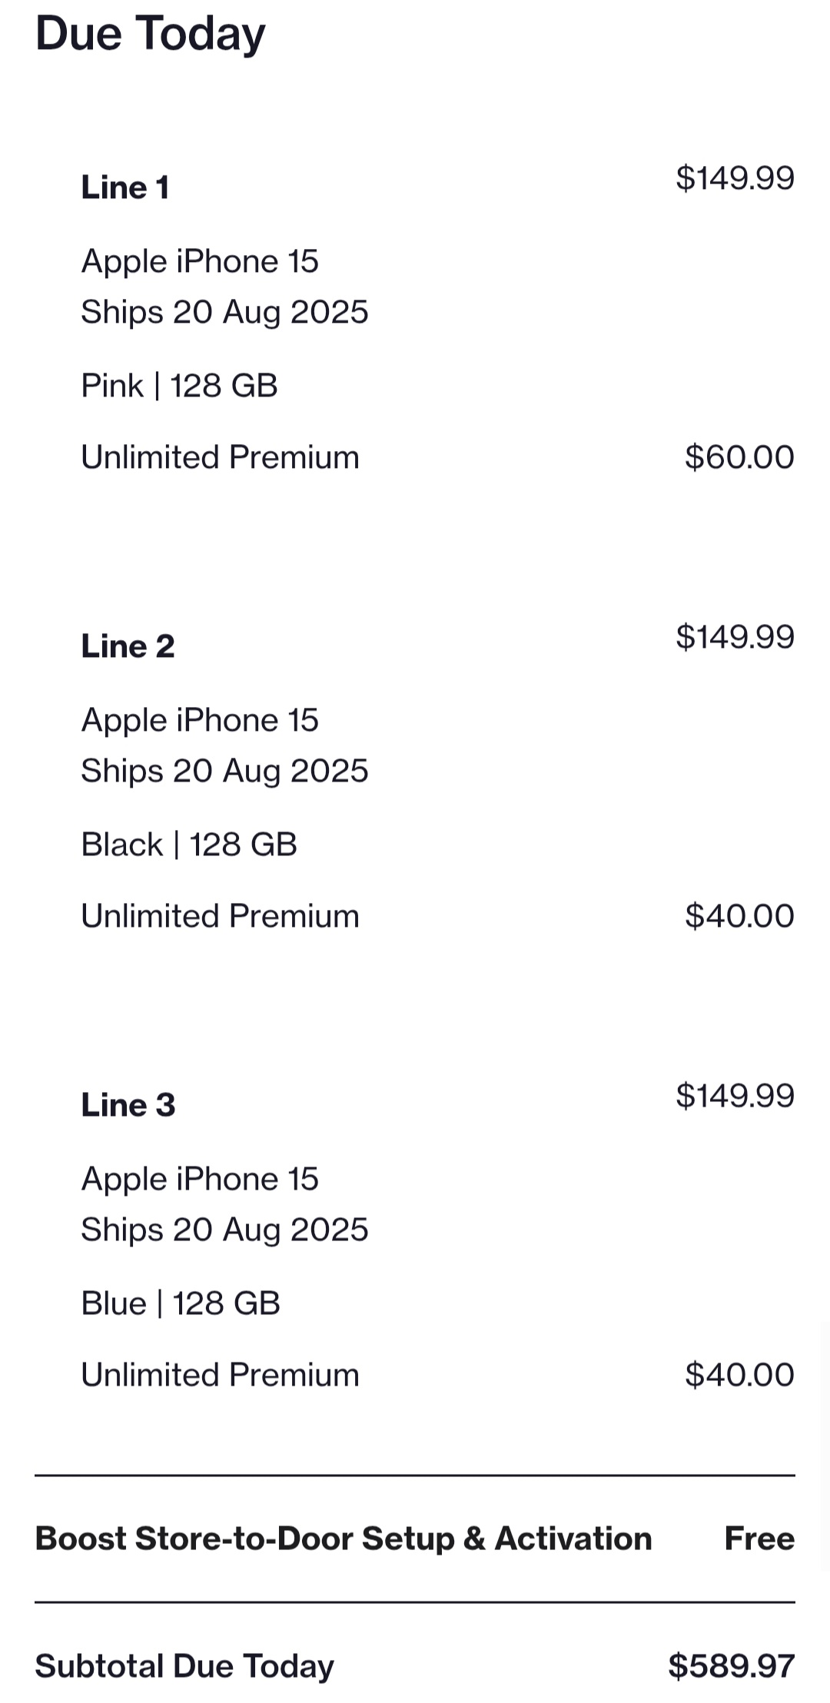Screen dimensions: 830x1703
Task: Click the $40.00 plan price on Line 2
Action: tap(739, 916)
